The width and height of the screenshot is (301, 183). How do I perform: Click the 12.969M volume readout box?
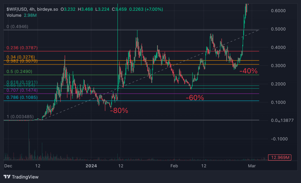(279, 157)
